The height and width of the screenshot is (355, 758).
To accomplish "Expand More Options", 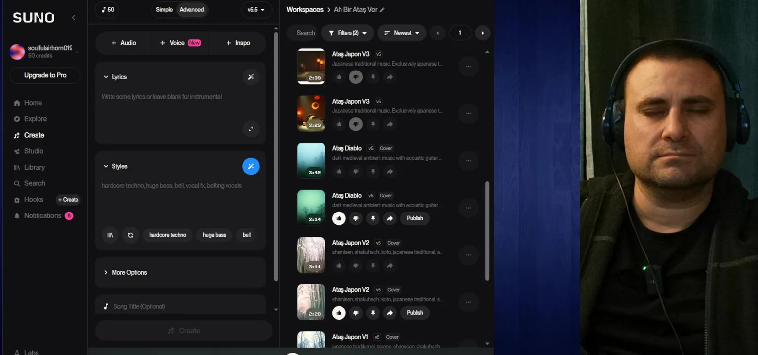I will [180, 272].
